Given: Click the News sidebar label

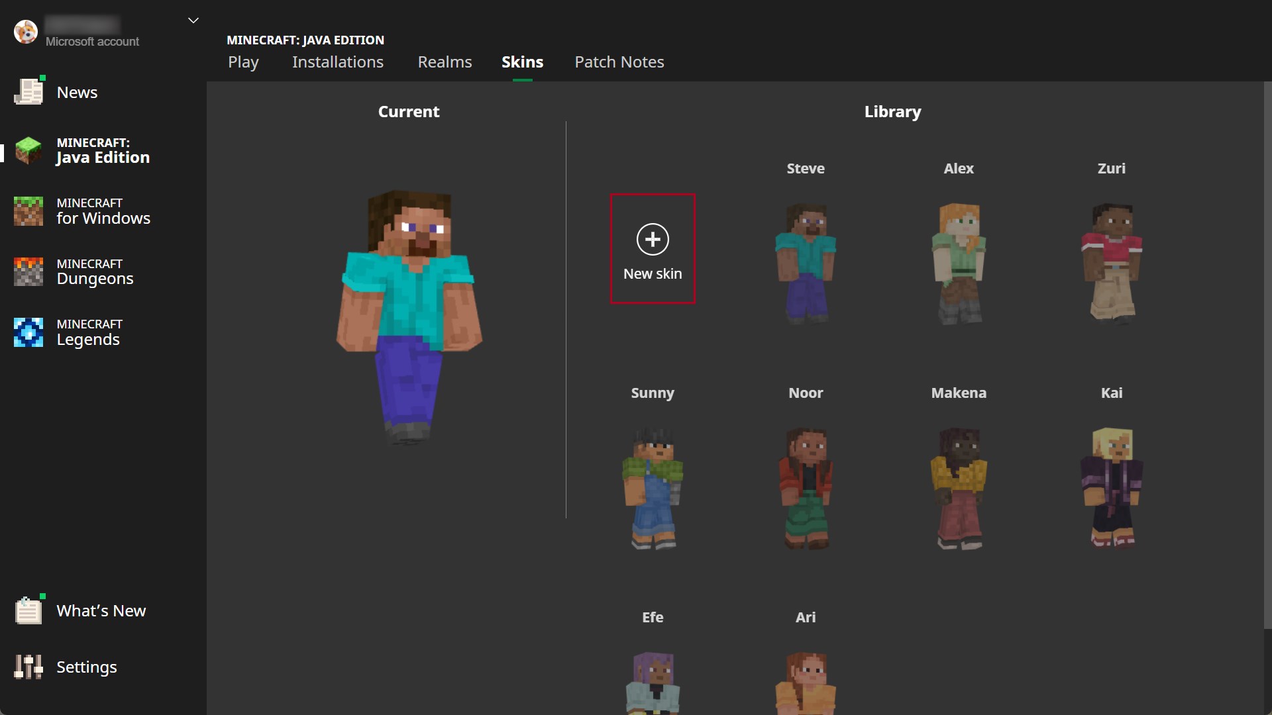Looking at the screenshot, I should [77, 93].
